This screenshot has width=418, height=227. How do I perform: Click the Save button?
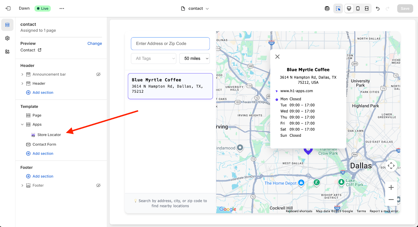405,8
